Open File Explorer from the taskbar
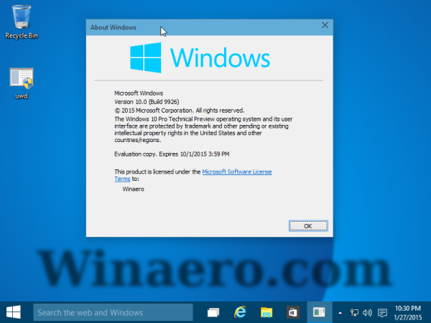Screen dimensions: 431x323 pos(267,312)
